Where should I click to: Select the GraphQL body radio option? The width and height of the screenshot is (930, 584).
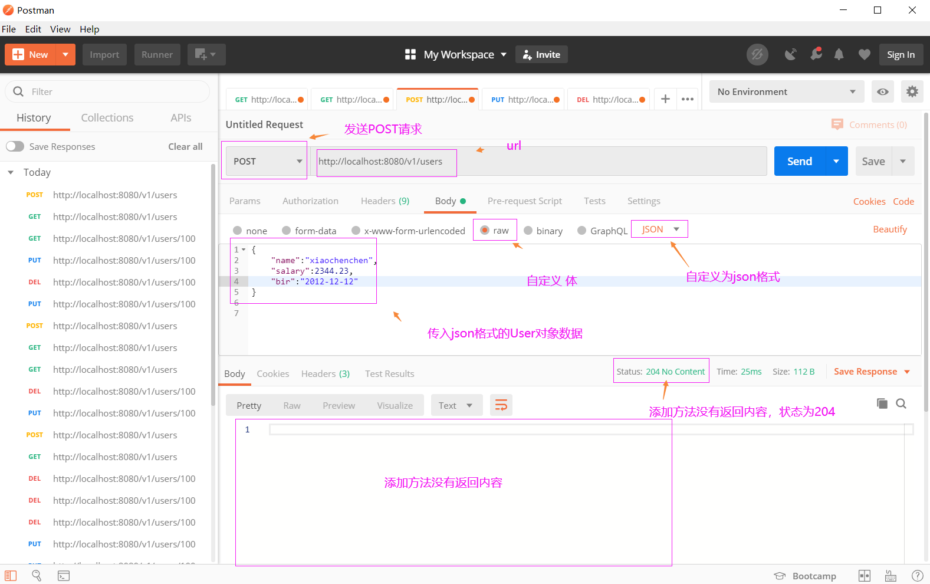click(581, 231)
